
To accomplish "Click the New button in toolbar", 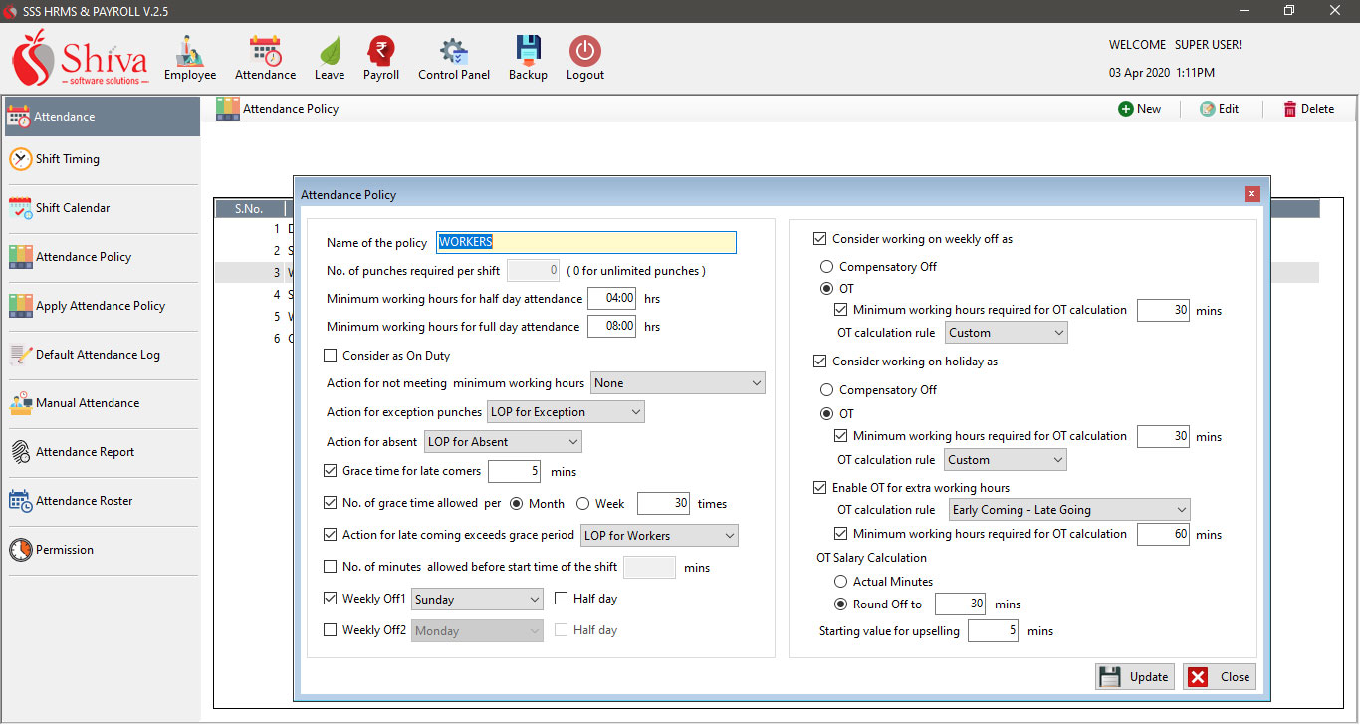I will click(1139, 109).
